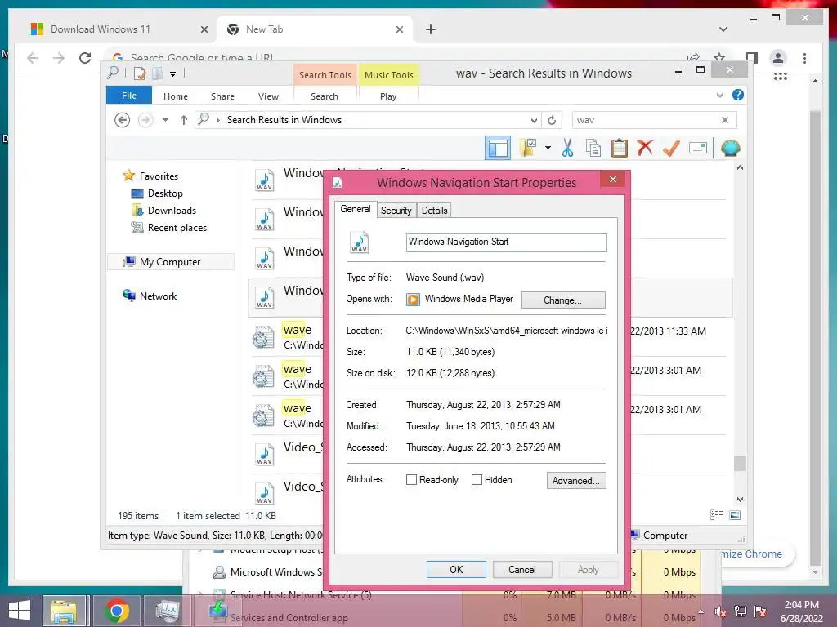Bookmark this tab with star icon
The image size is (837, 627).
click(719, 58)
